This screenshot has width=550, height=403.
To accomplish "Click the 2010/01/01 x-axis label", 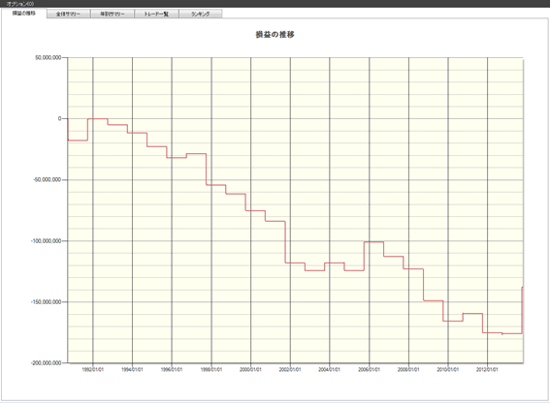I will pos(448,370).
